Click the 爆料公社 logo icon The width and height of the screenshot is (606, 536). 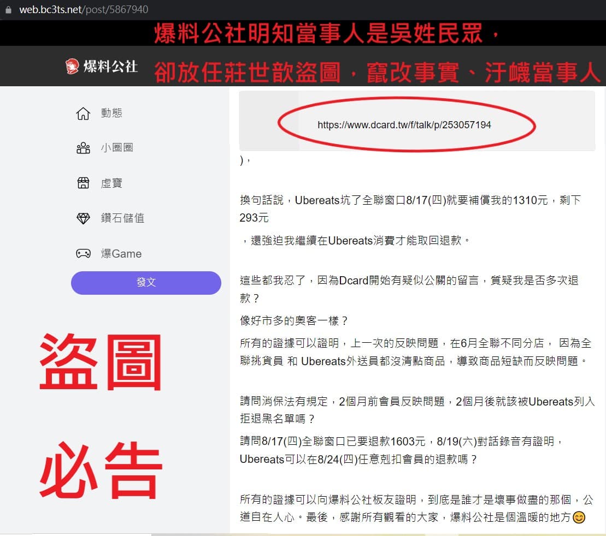(x=72, y=66)
